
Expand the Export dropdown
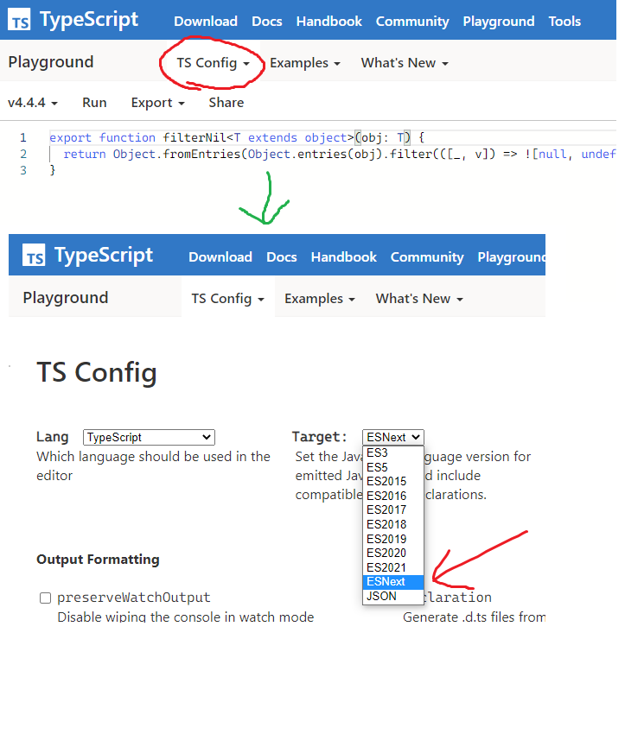pyautogui.click(x=158, y=103)
